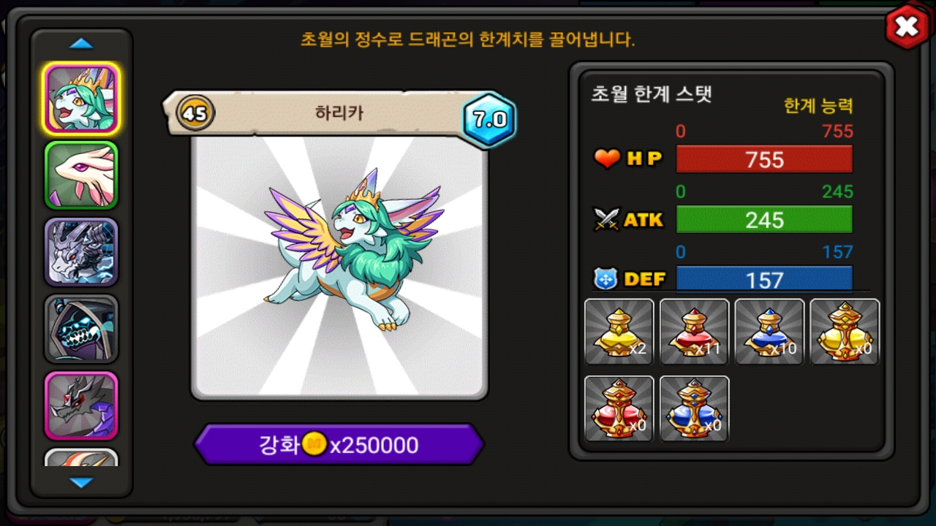The width and height of the screenshot is (936, 526).
Task: Close the transcendence window with red X
Action: [907, 28]
